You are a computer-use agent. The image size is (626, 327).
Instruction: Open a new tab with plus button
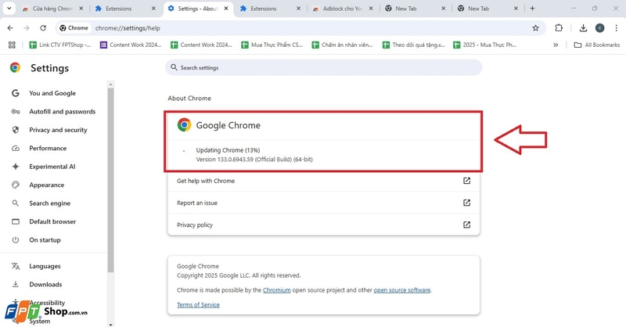(532, 9)
